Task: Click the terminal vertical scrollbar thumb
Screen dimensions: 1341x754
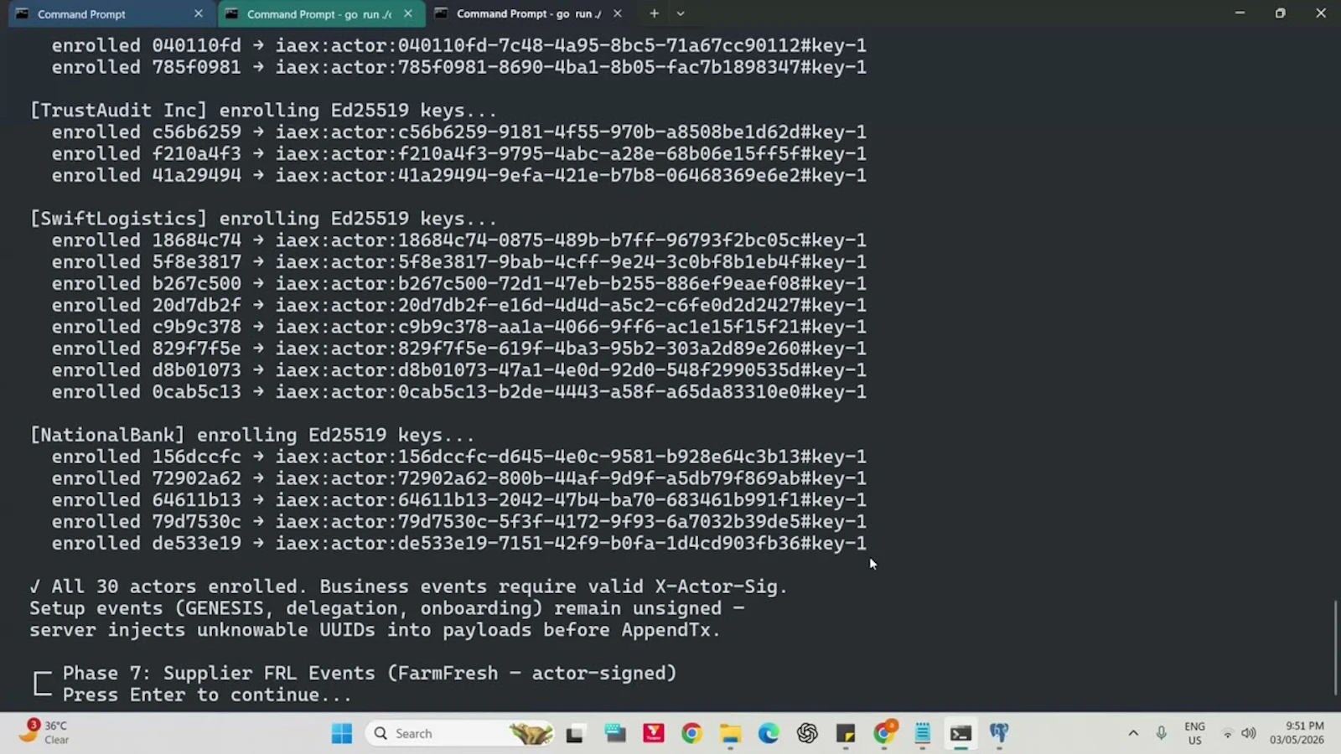Action: point(1336,647)
